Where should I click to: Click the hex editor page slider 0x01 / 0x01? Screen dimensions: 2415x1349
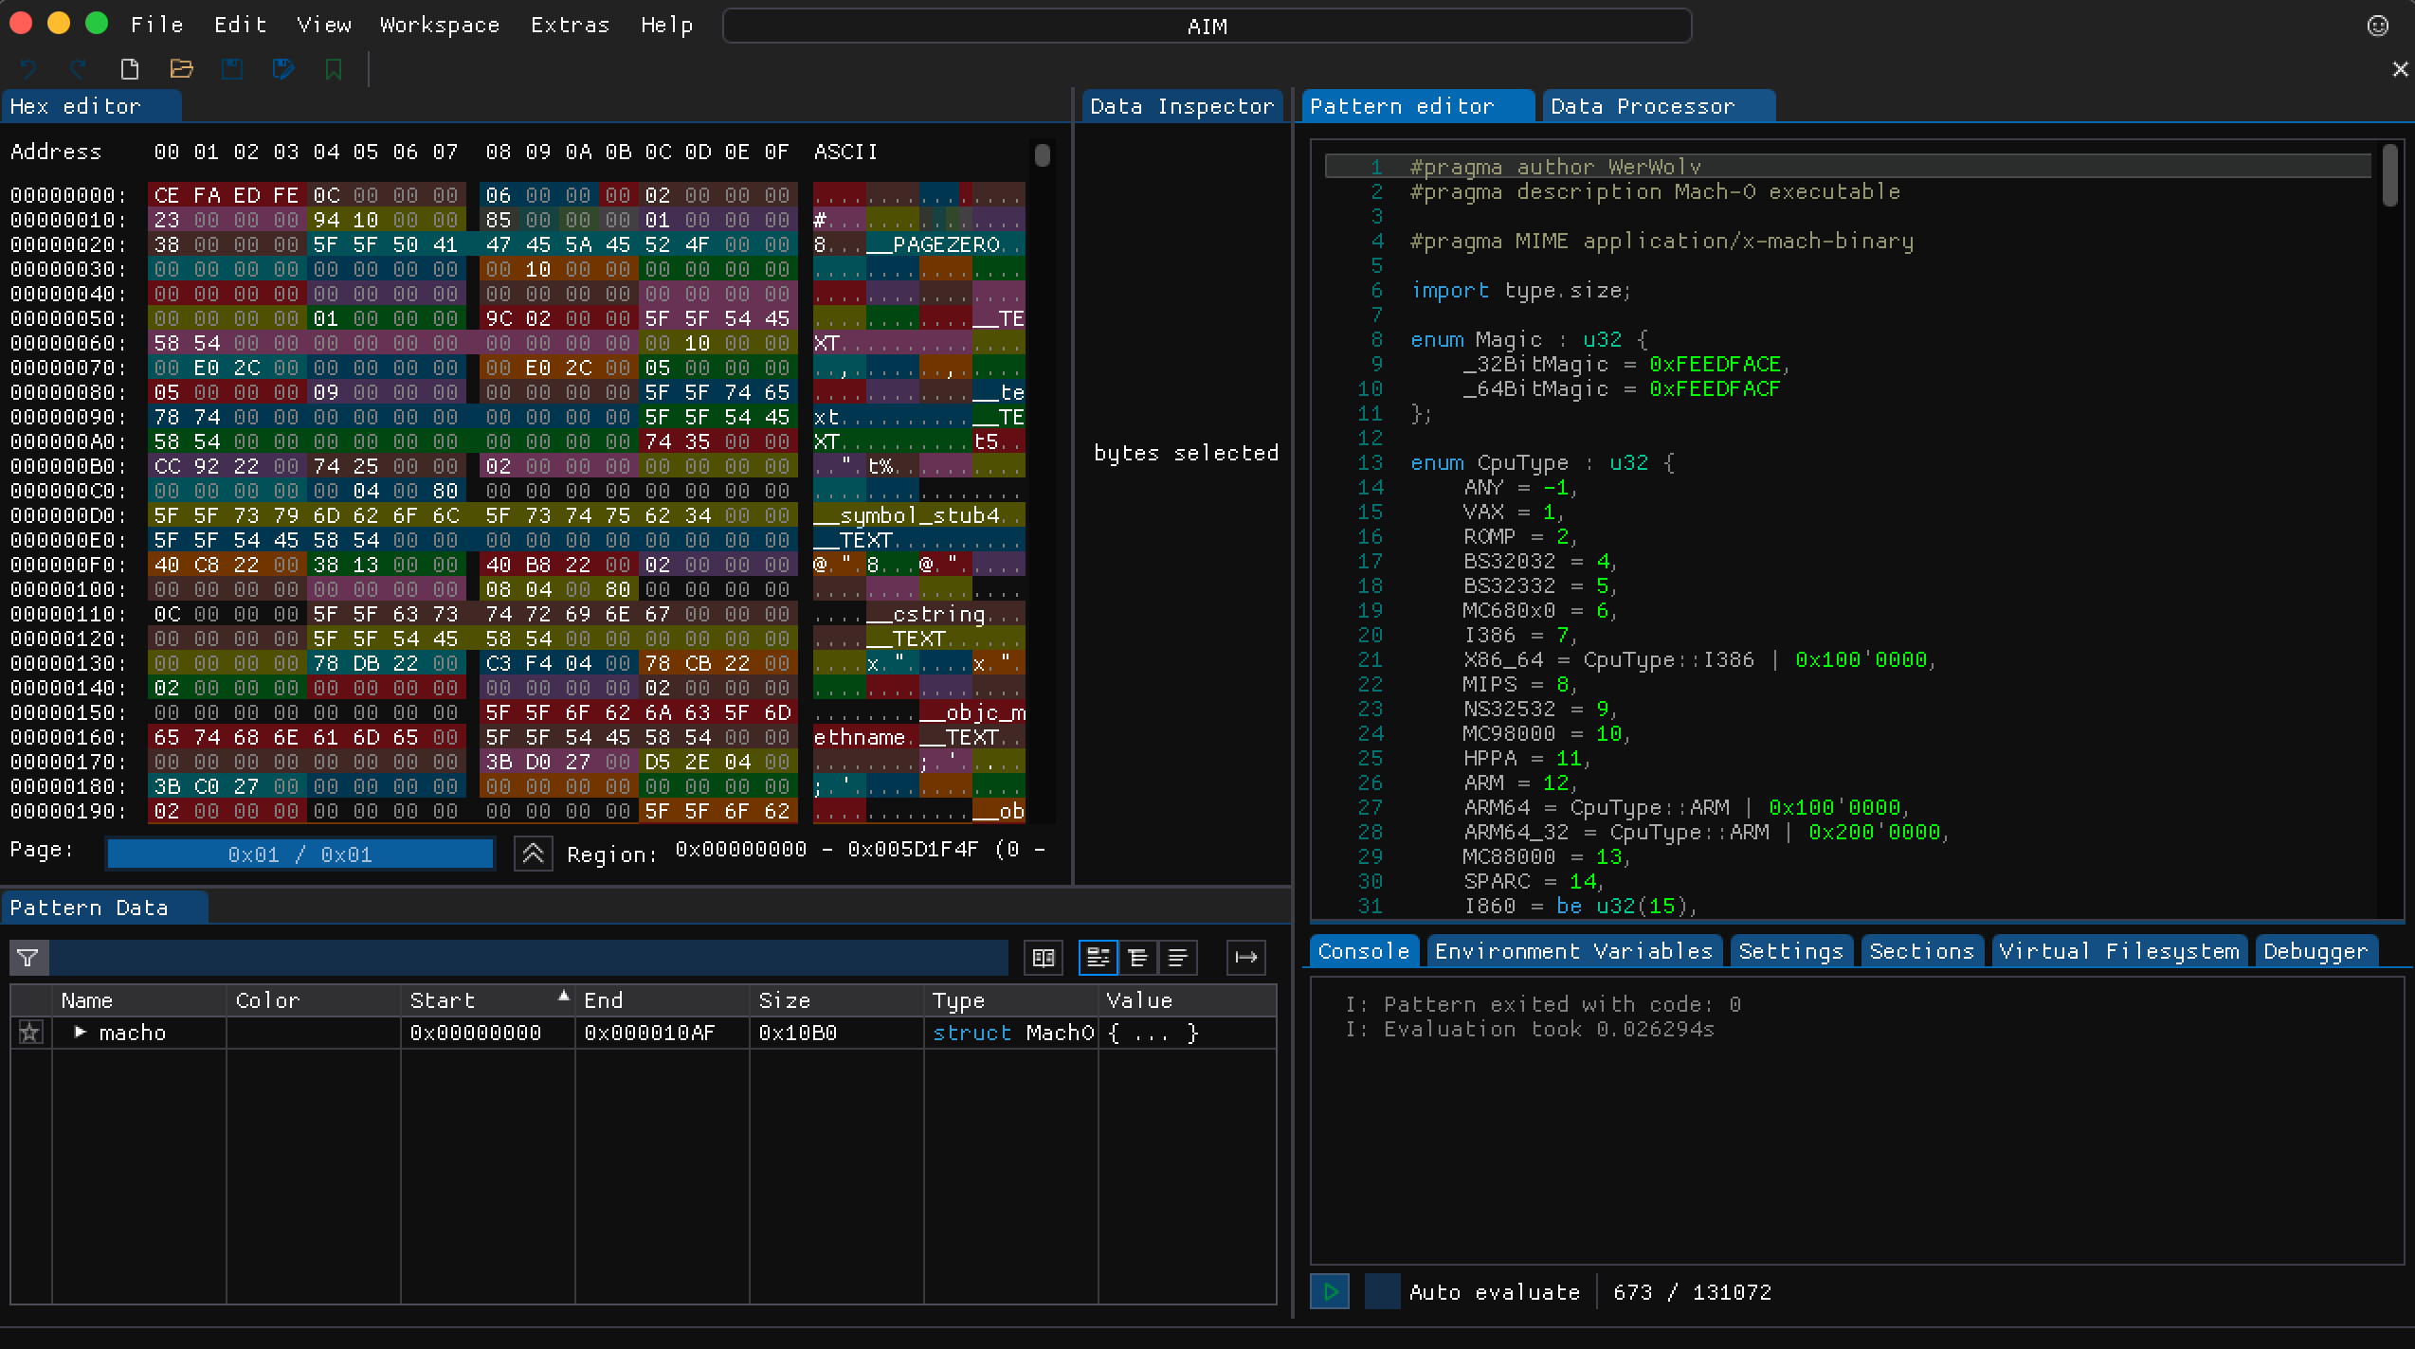(300, 854)
